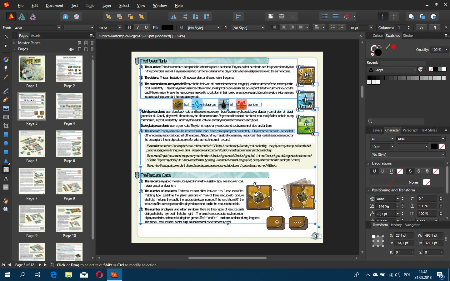Collapse the Decorations section

(368, 163)
